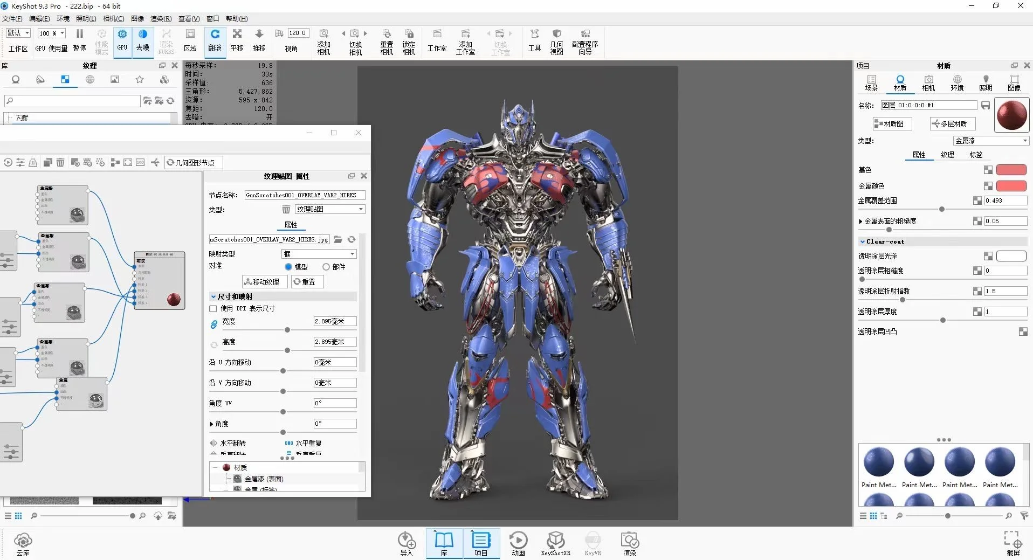Collapse the Clear-coat section
The height and width of the screenshot is (560, 1033).
863,241
